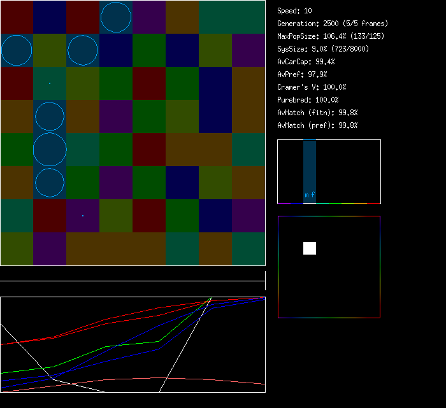Click the white square in the color-bordered box
The image size is (446, 408).
pyautogui.click(x=310, y=248)
